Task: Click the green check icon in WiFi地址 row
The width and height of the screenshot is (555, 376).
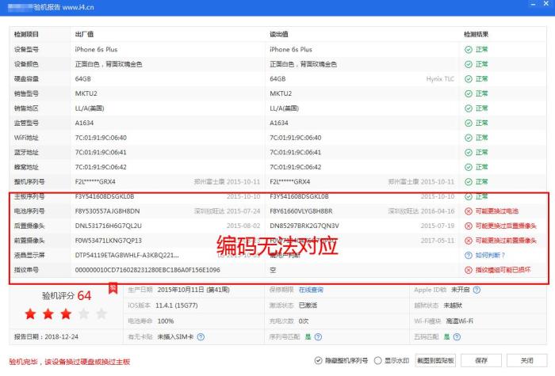Action: click(x=469, y=138)
